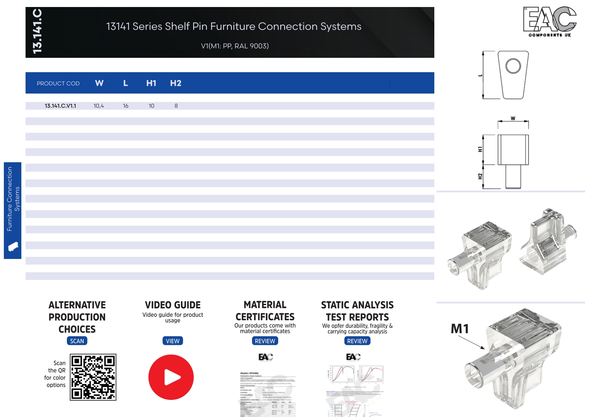Screen dimensions: 589x417
Task: Click the H2 value 8
Action: (176, 106)
